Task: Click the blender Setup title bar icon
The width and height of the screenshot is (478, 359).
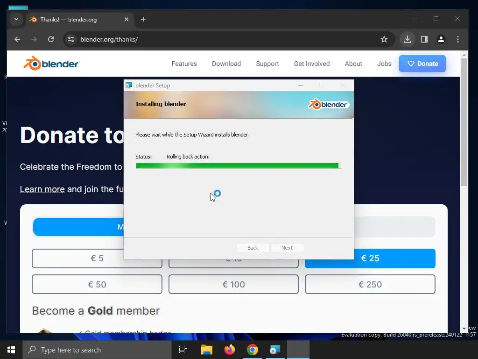Action: [129, 85]
